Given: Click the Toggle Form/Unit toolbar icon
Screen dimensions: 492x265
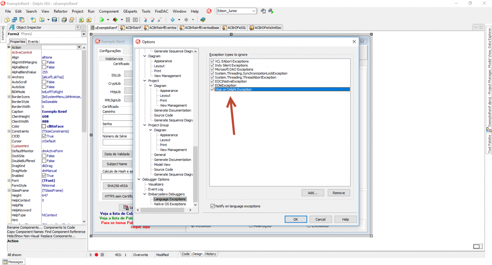Looking at the screenshot, I should [22, 20].
